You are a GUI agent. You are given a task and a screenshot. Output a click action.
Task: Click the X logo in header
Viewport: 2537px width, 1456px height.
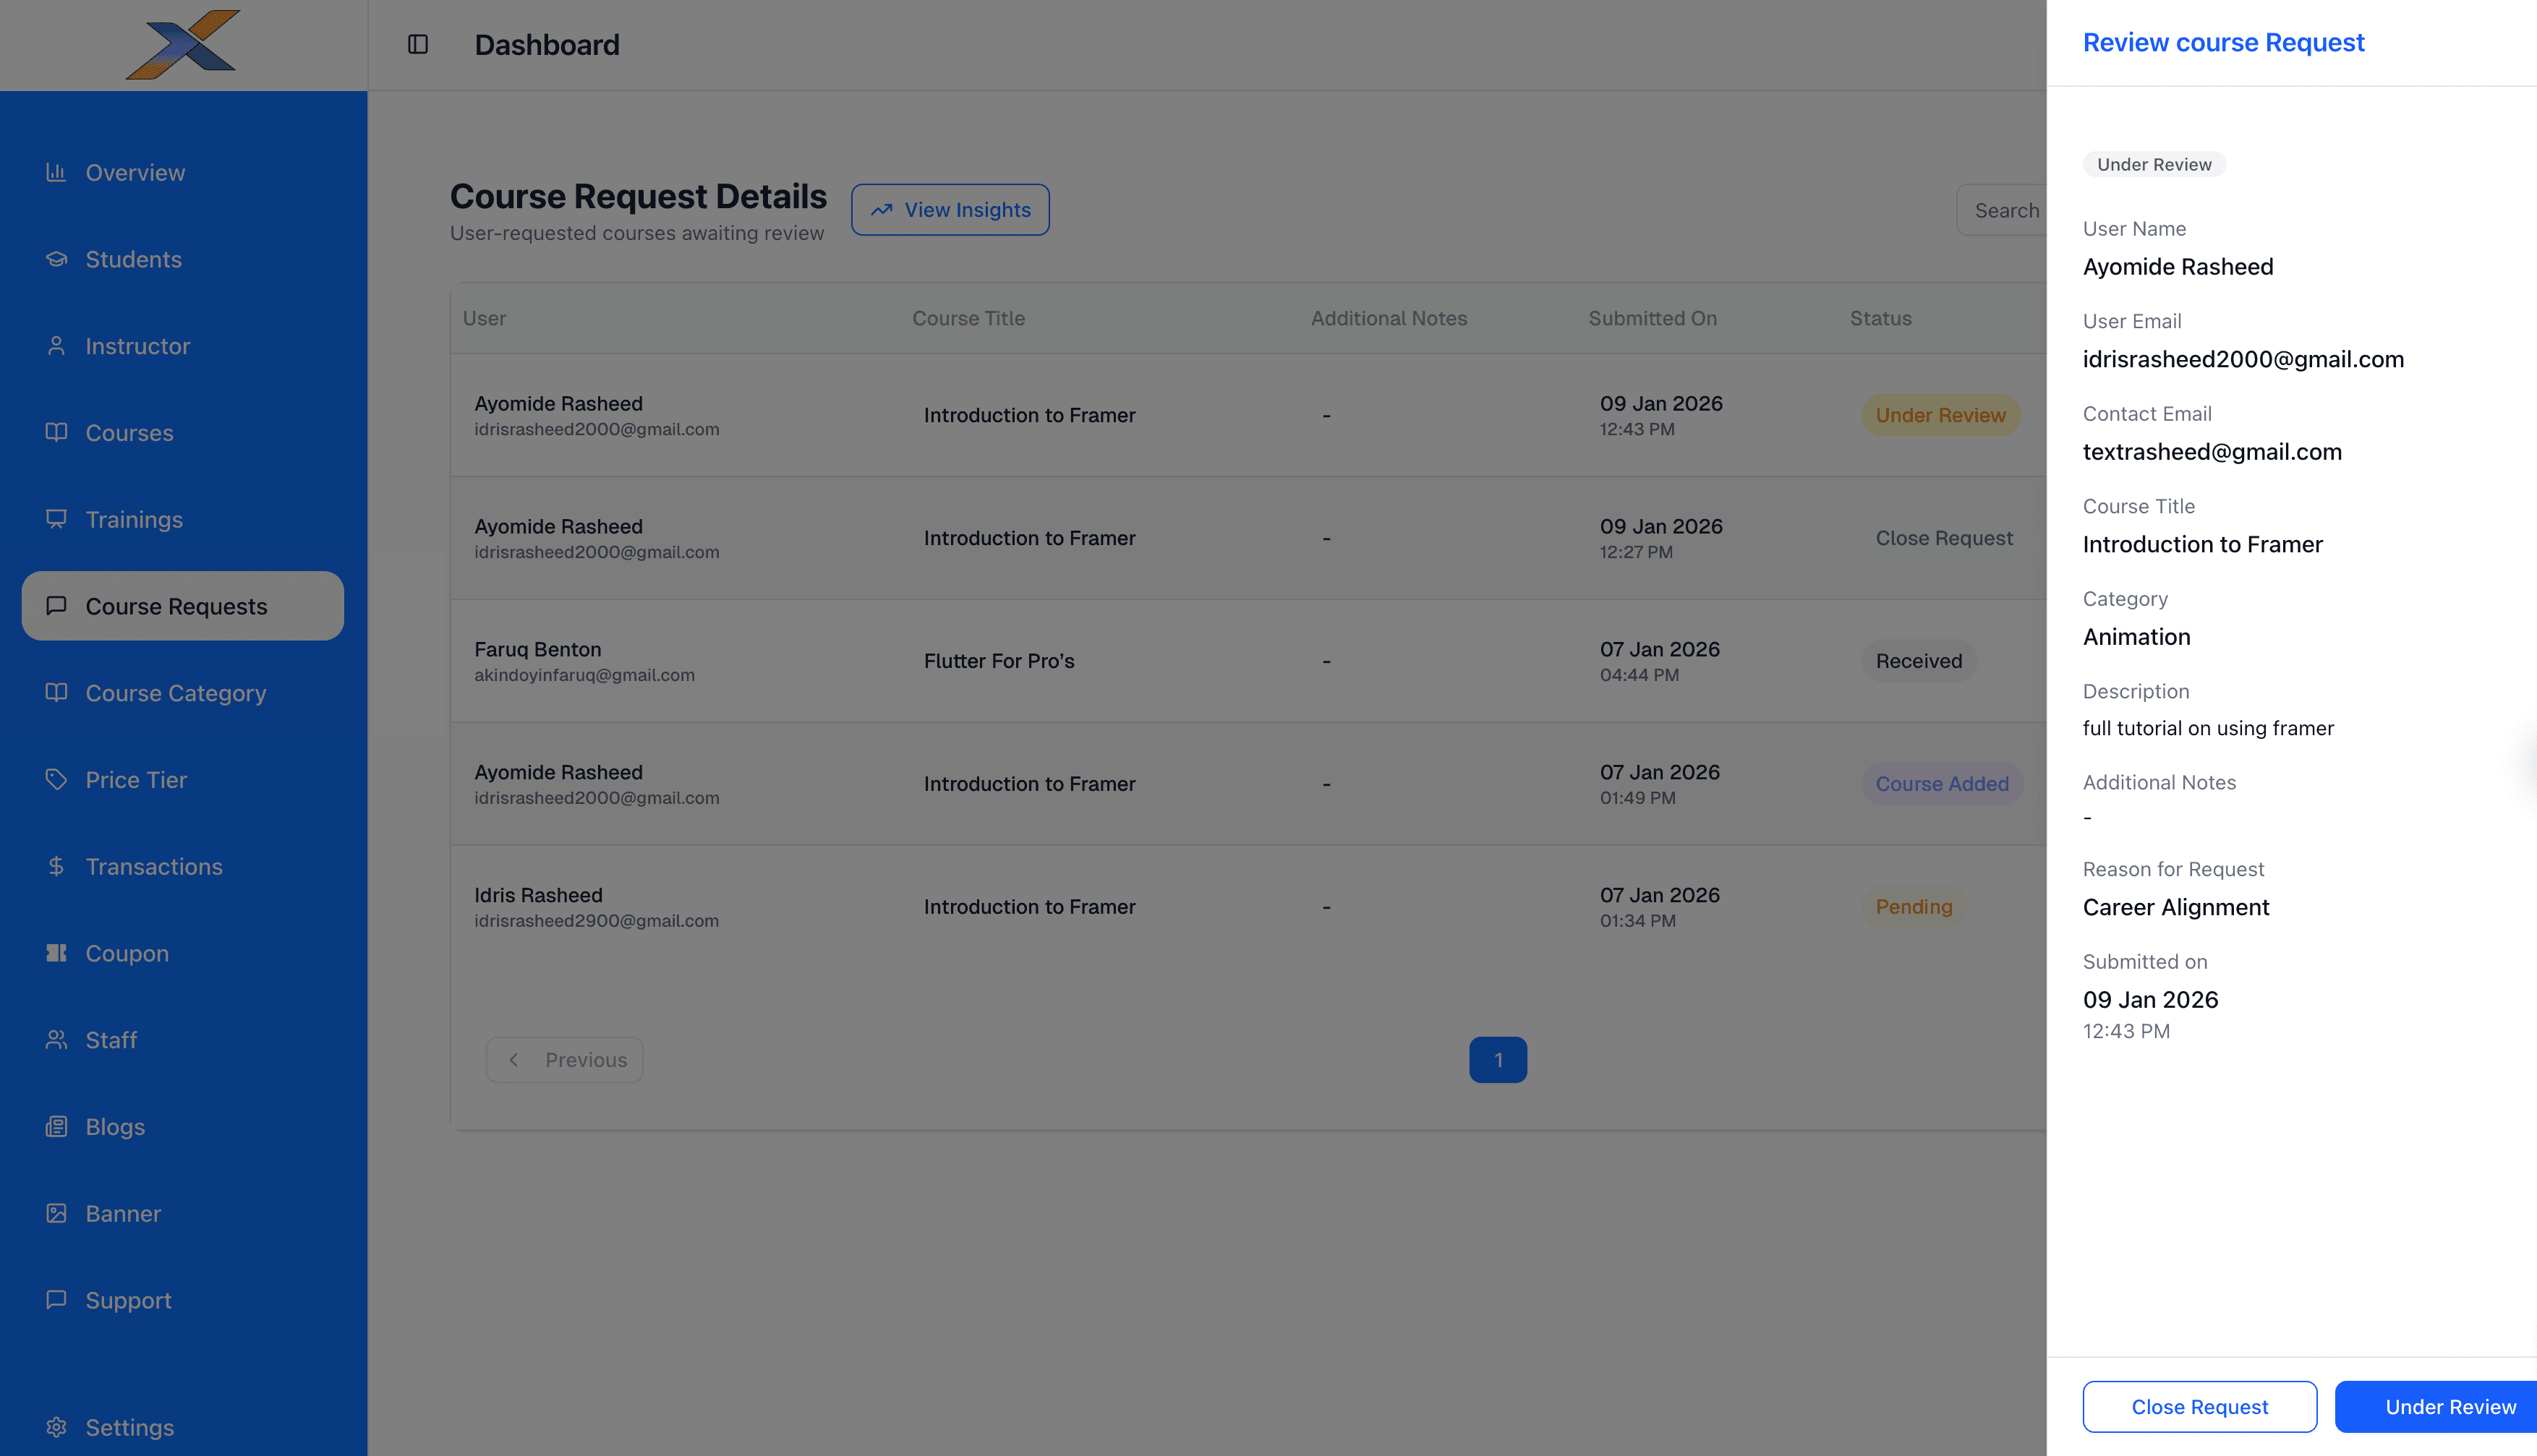pyautogui.click(x=183, y=44)
